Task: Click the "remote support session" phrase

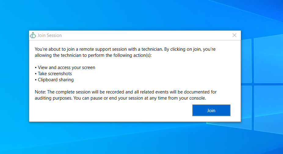Action: 100,49
